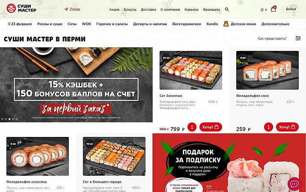
Task: Click the Войти login button
Action: (x=291, y=9)
